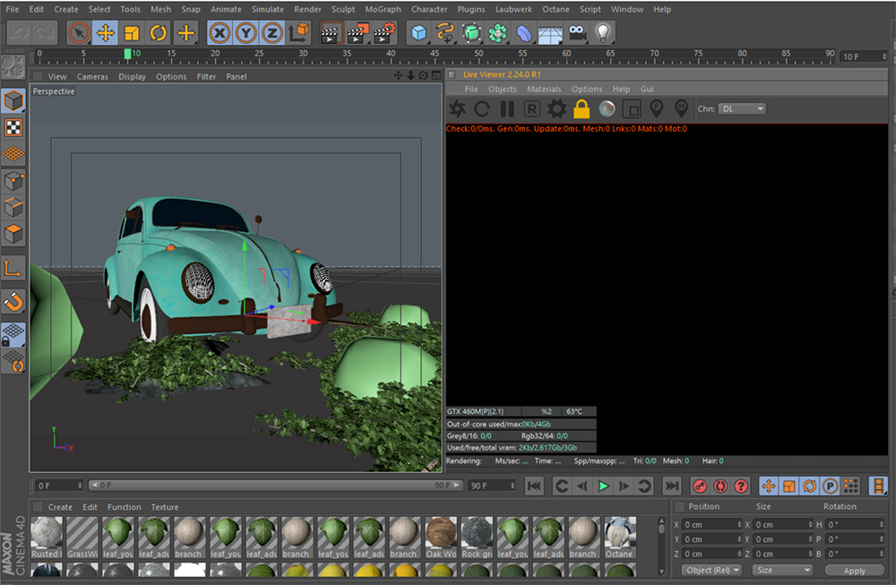Click the timeline playhead at frame 10
This screenshot has height=585, width=896.
coord(127,55)
